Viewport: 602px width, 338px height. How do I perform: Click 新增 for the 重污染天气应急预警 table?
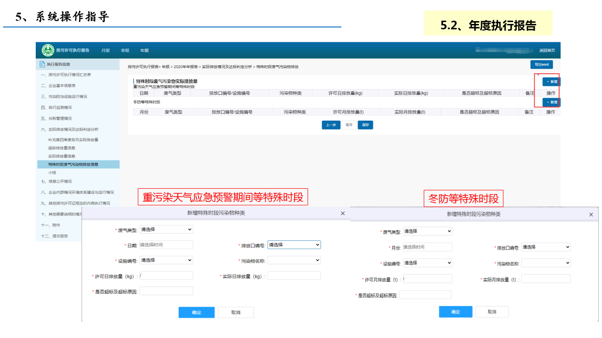pos(551,82)
